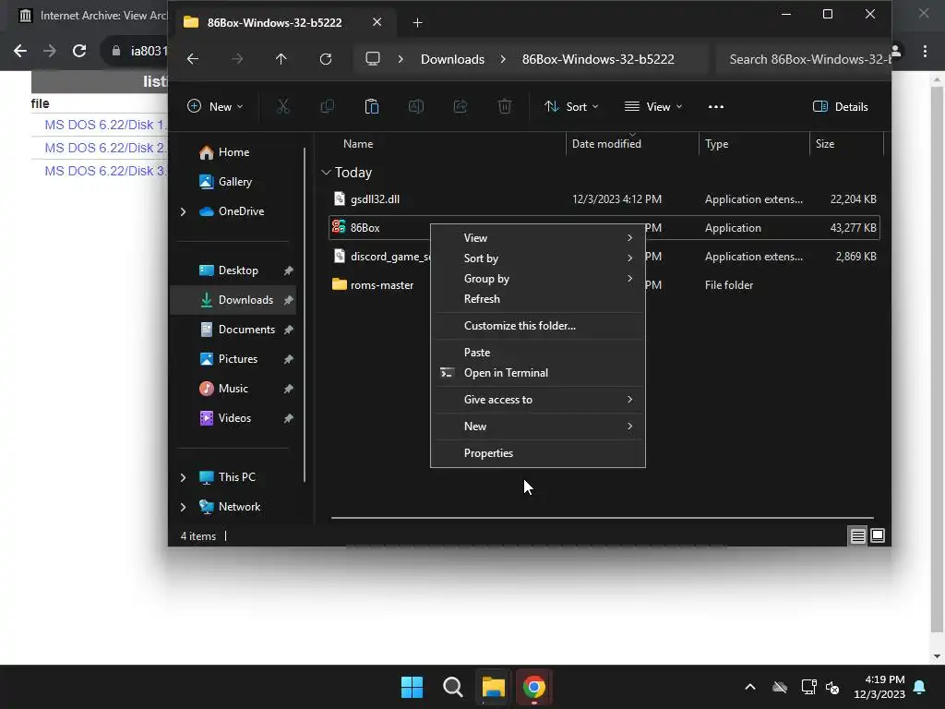Open the New dropdown in toolbar

click(x=216, y=107)
